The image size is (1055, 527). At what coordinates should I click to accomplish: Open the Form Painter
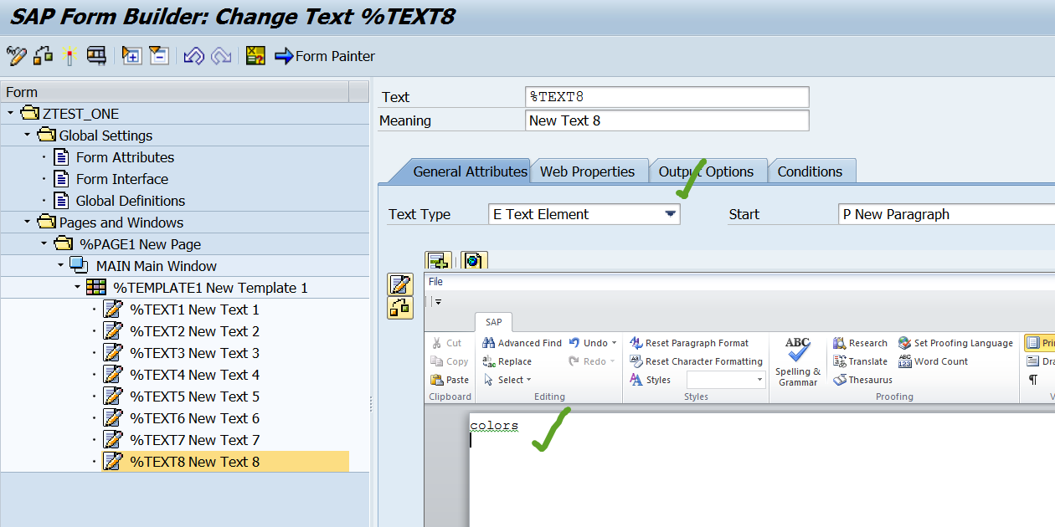pyautogui.click(x=324, y=56)
